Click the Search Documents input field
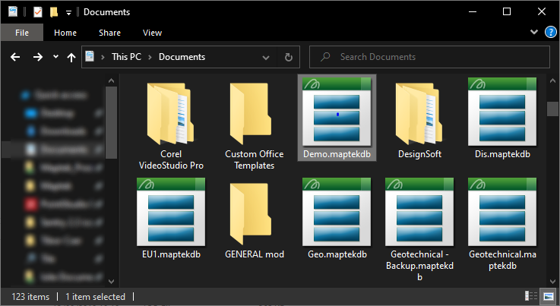 pos(429,57)
